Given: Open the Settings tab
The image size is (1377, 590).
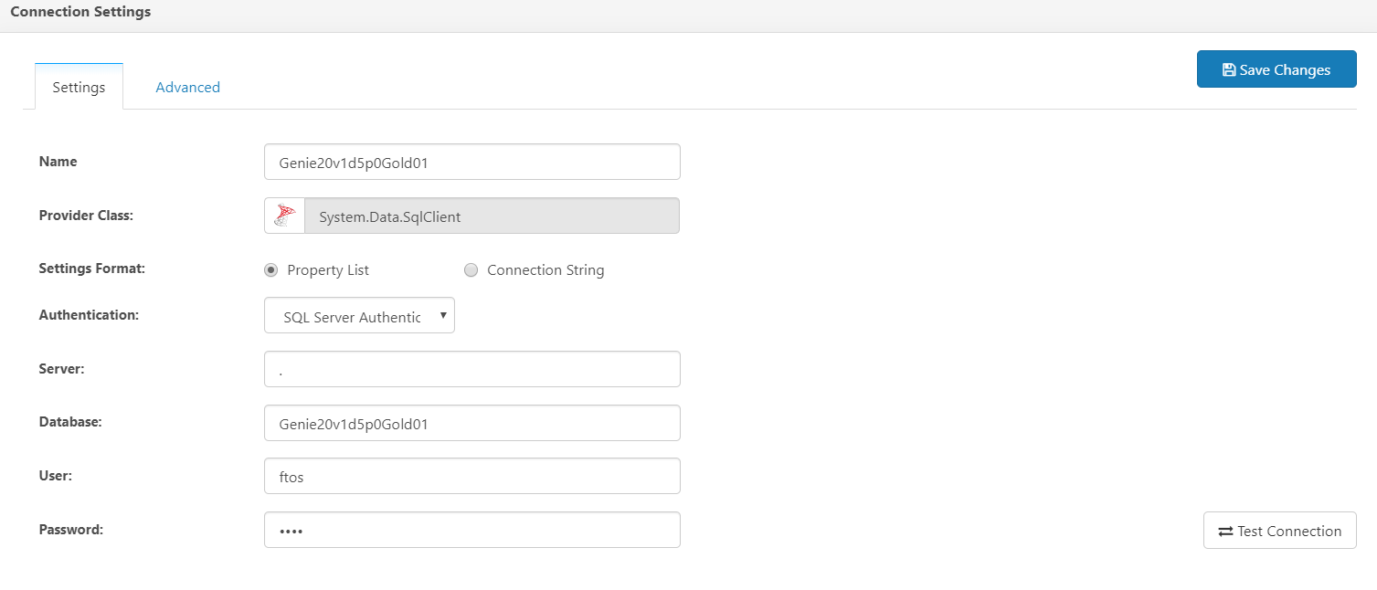Looking at the screenshot, I should point(79,88).
